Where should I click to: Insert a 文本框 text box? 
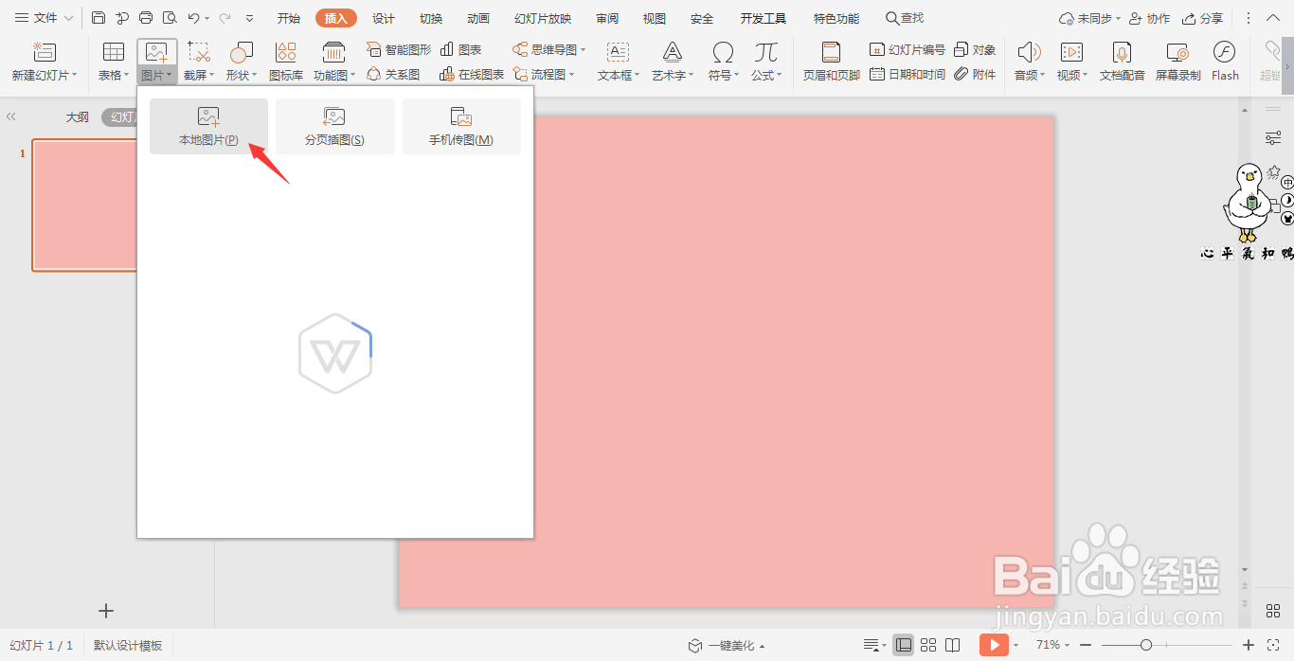point(619,61)
